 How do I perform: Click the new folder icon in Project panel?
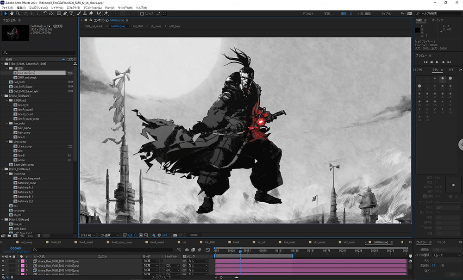(x=9, y=236)
